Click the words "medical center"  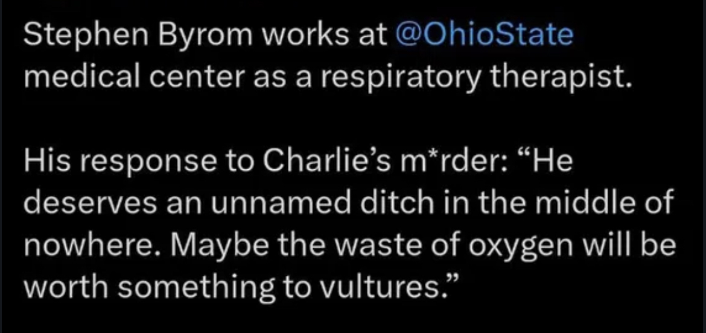[x=116, y=79]
